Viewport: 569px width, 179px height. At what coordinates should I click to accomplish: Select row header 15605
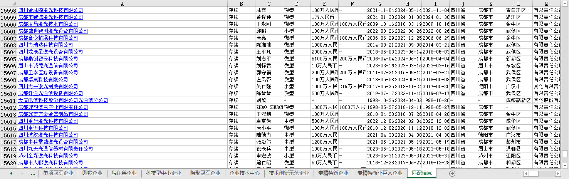coord(8,59)
